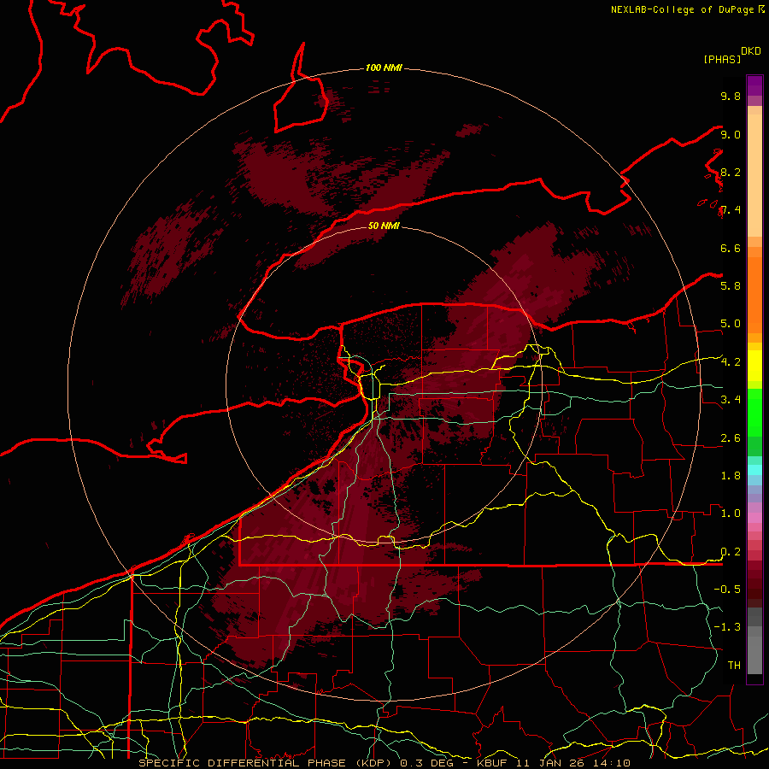Click the cyan segment of the color bar
This screenshot has width=769, height=769.
click(x=754, y=470)
